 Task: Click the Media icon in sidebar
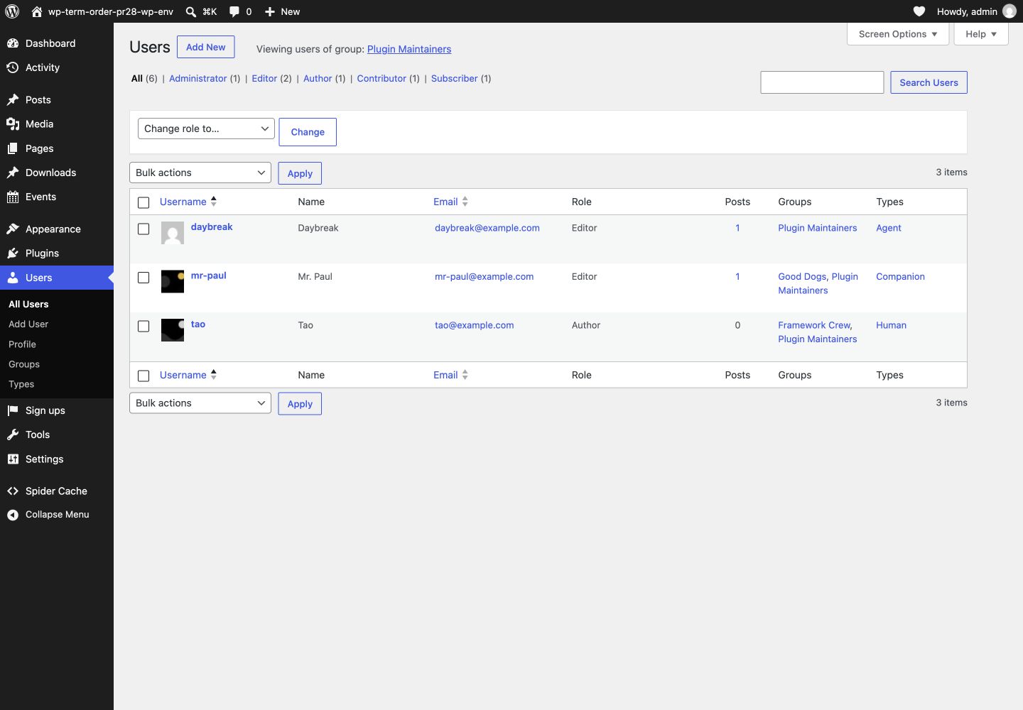[13, 124]
